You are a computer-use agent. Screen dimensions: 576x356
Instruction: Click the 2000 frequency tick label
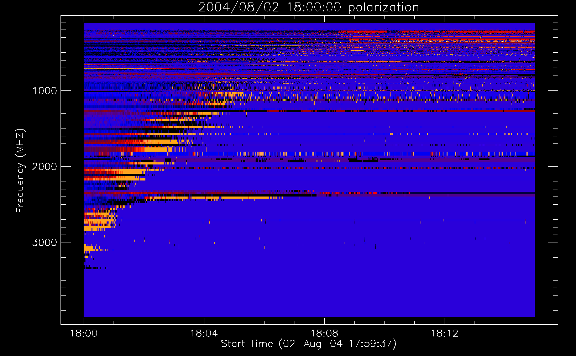[44, 167]
